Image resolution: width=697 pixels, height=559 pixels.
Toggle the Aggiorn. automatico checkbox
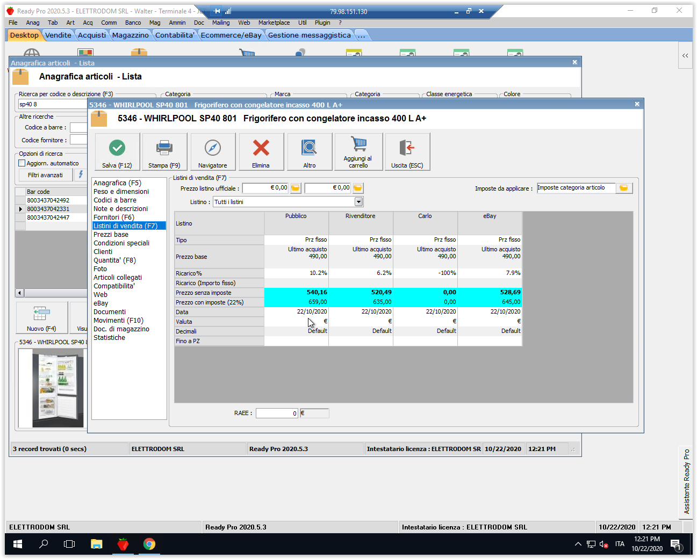[x=22, y=163]
